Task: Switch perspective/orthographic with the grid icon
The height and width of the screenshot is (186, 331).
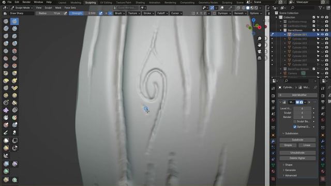Action: [x=260, y=58]
